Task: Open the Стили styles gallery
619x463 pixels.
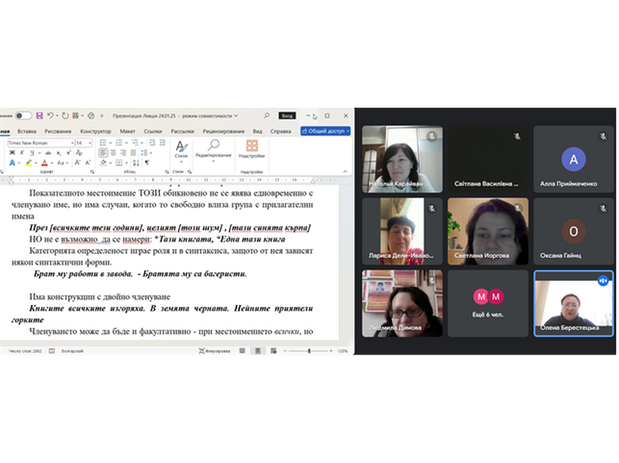Action: tap(181, 150)
